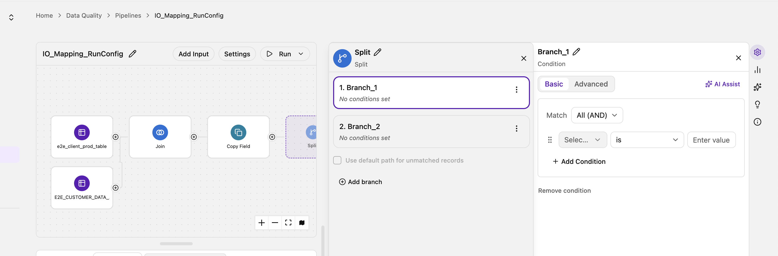
Task: Zoom in on the canvas
Action: coord(262,223)
